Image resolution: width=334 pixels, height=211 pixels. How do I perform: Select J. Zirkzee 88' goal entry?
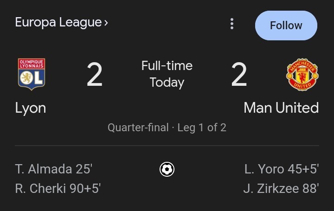point(281,188)
